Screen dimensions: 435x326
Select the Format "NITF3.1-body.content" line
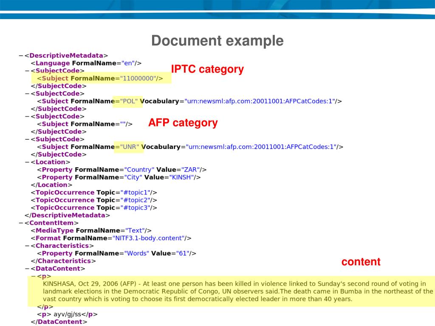coord(111,239)
